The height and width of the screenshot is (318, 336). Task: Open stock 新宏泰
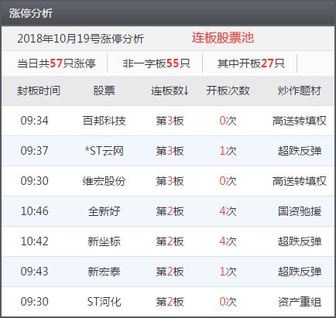click(x=104, y=272)
